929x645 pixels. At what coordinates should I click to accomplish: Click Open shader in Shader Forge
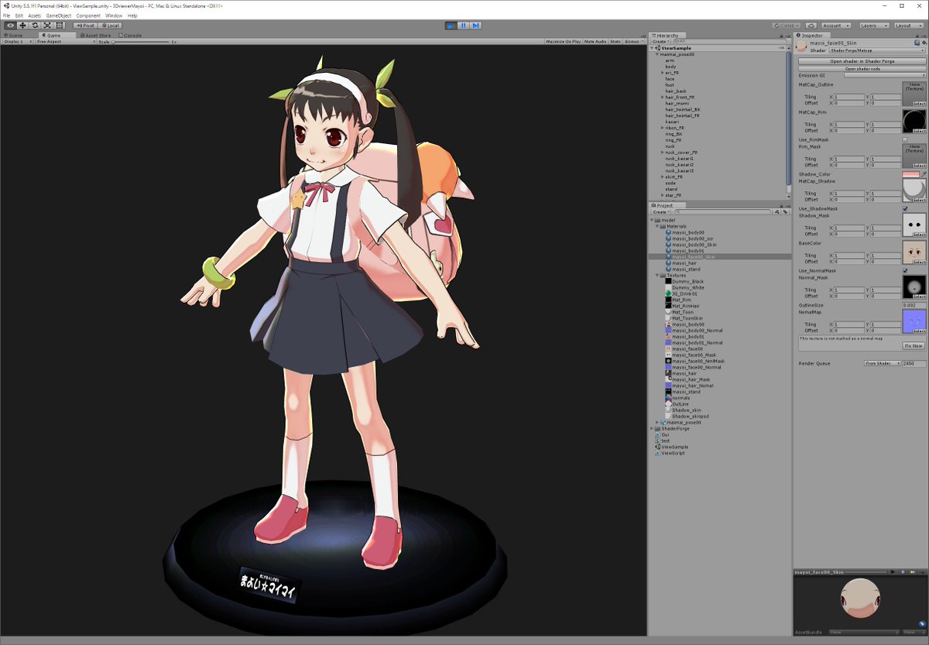click(862, 61)
